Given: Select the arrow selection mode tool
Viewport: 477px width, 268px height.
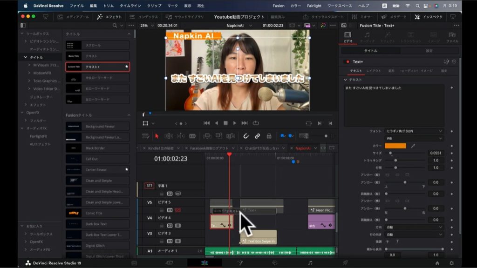Looking at the screenshot, I should (157, 136).
